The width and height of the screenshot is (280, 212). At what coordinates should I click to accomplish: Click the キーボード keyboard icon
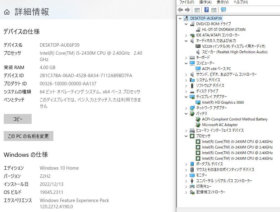coord(192,58)
